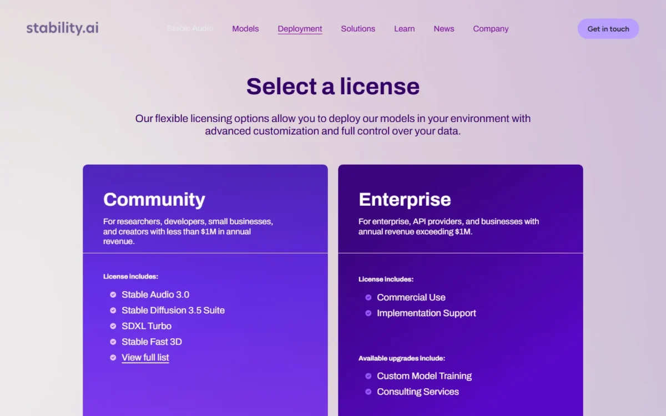
Task: Select the Stable Audio 3.0 list text
Action: point(155,295)
